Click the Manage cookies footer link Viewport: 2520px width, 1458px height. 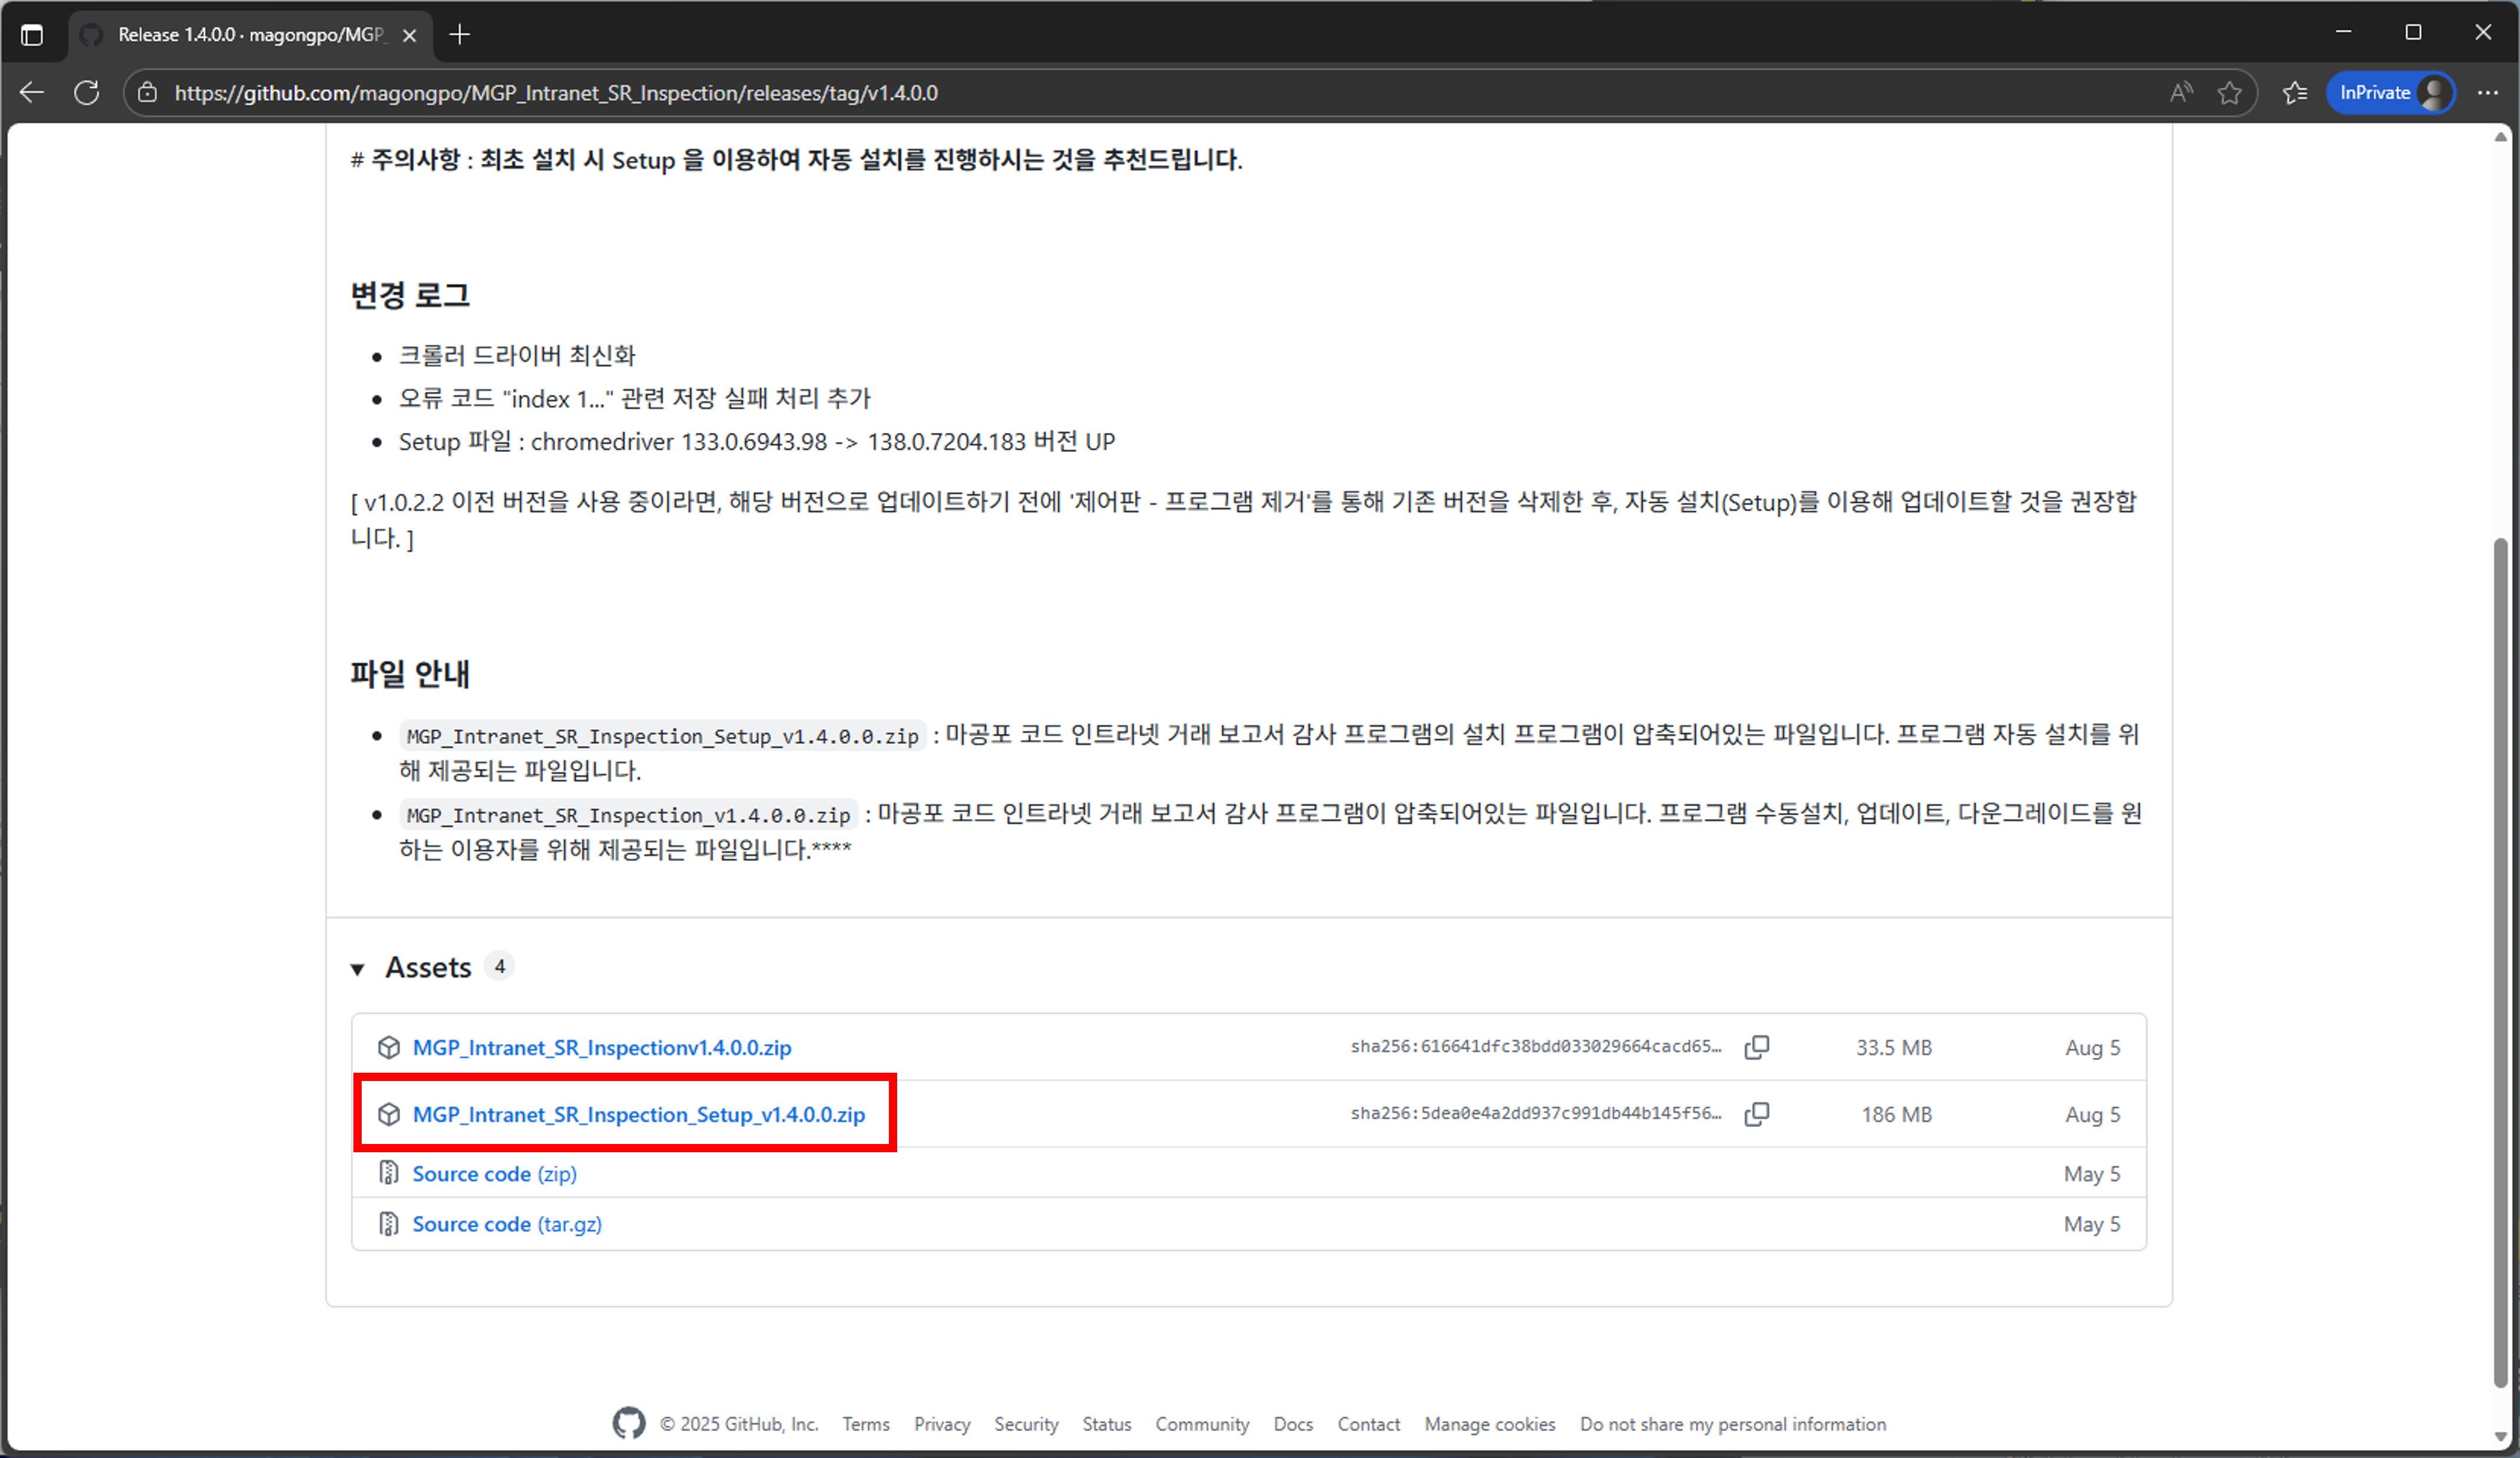pos(1489,1423)
